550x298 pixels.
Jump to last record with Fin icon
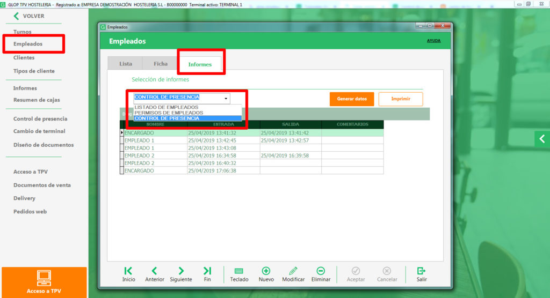click(207, 271)
